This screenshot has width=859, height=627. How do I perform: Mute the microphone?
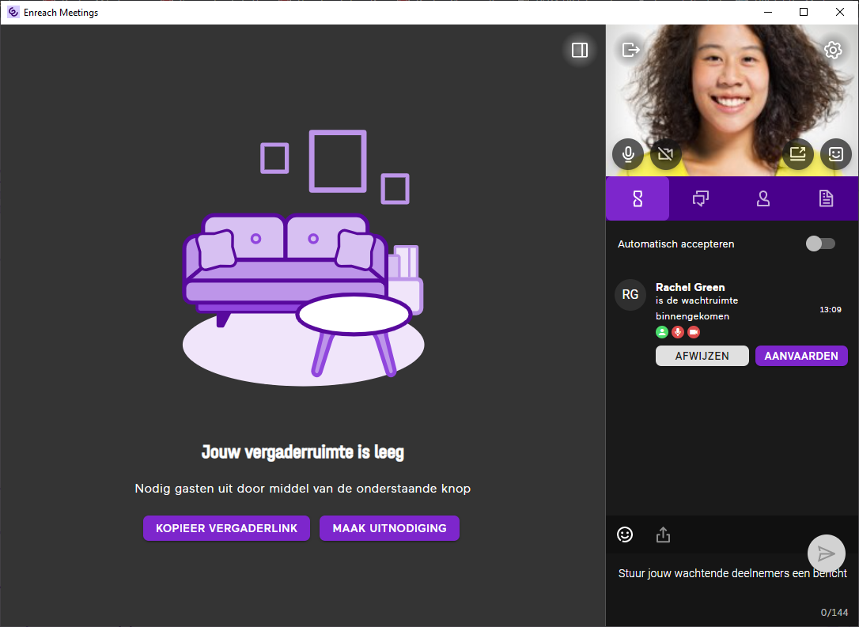click(628, 154)
